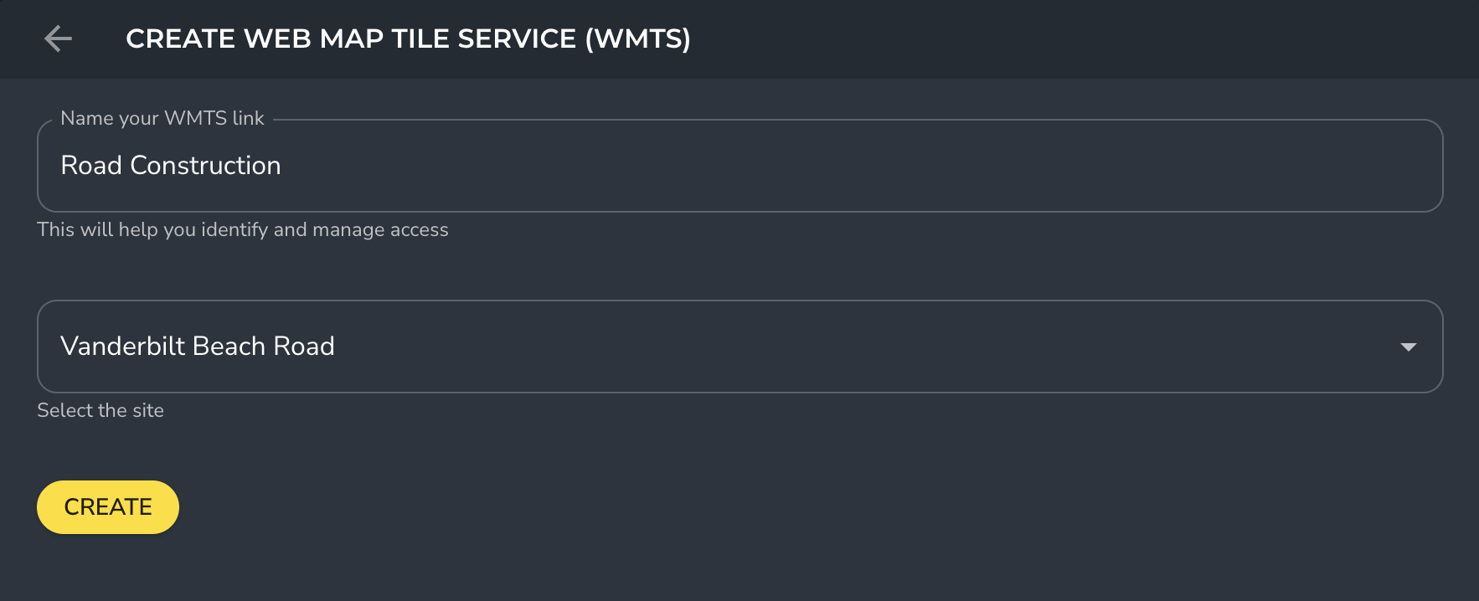
Task: Click the CREATE WEB MAP TILE SERVICE header title
Action: pos(408,38)
